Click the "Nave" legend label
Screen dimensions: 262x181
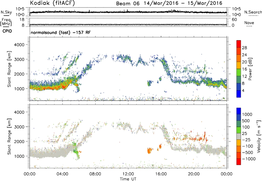click(x=249, y=23)
